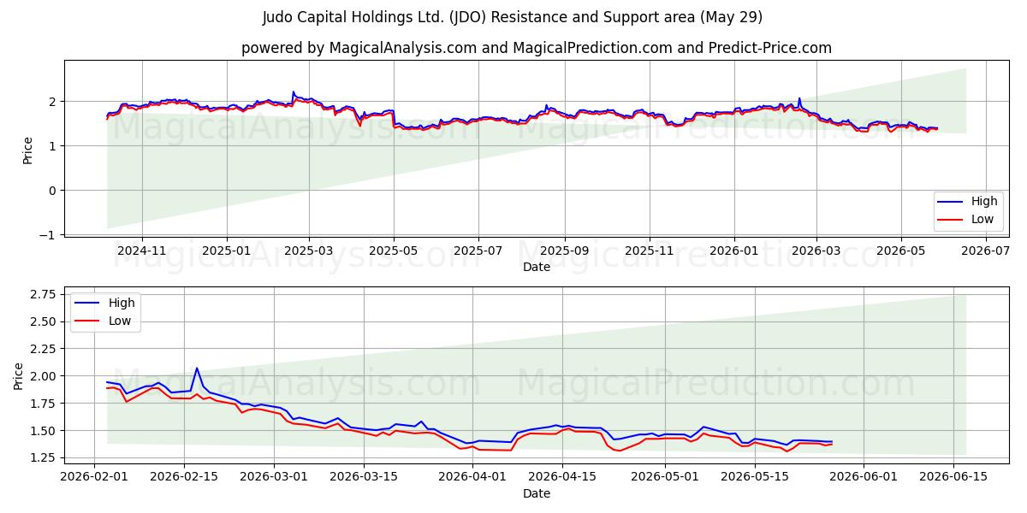Click the '2024-11' x-axis label
This screenshot has width=1027, height=513.
(x=141, y=251)
